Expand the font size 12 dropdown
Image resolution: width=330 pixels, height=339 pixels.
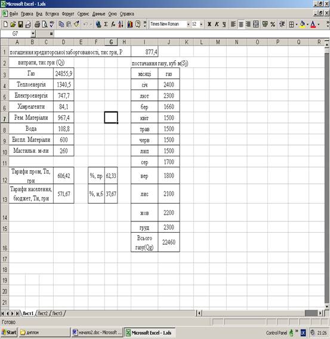coord(201,24)
